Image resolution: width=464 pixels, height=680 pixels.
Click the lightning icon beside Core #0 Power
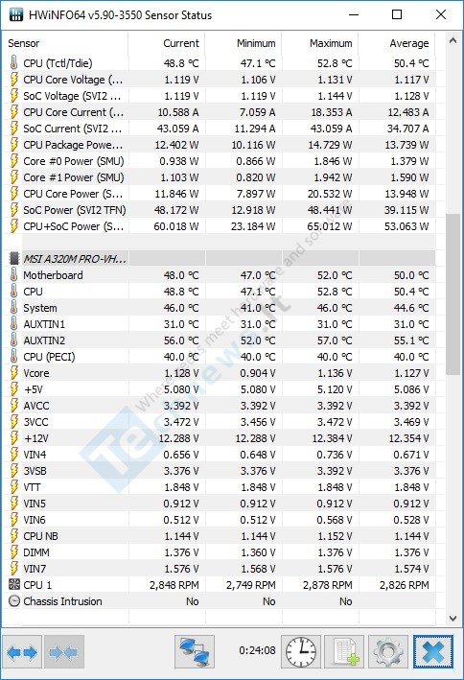[13, 161]
